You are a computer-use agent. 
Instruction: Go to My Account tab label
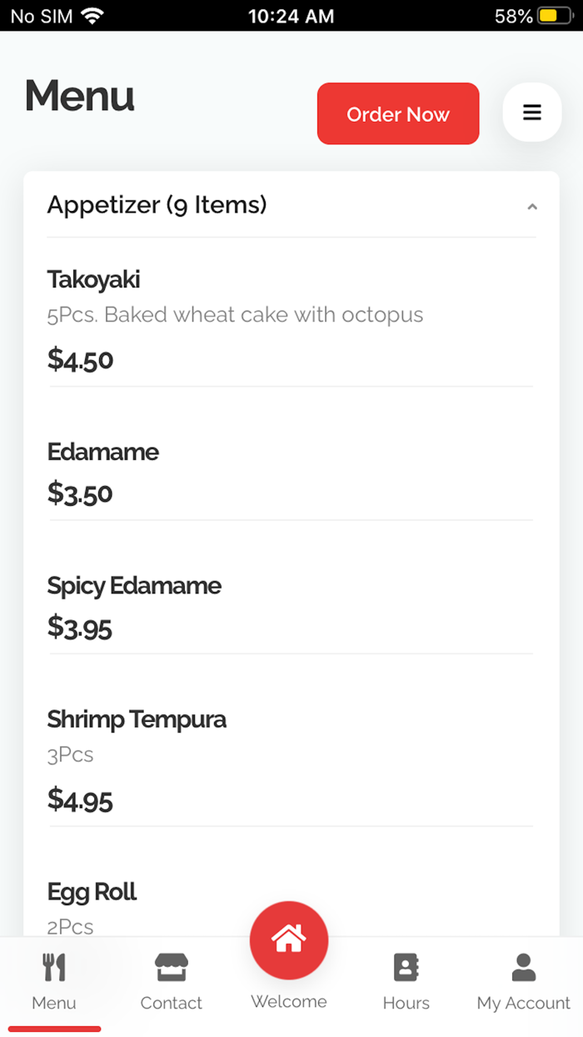[523, 1003]
